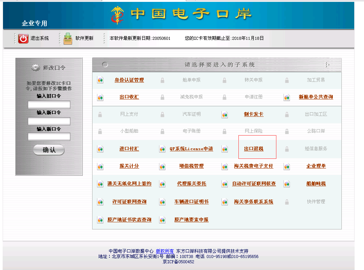
Task: Click the globe icon next to QP系统License申请
Action: (162, 149)
